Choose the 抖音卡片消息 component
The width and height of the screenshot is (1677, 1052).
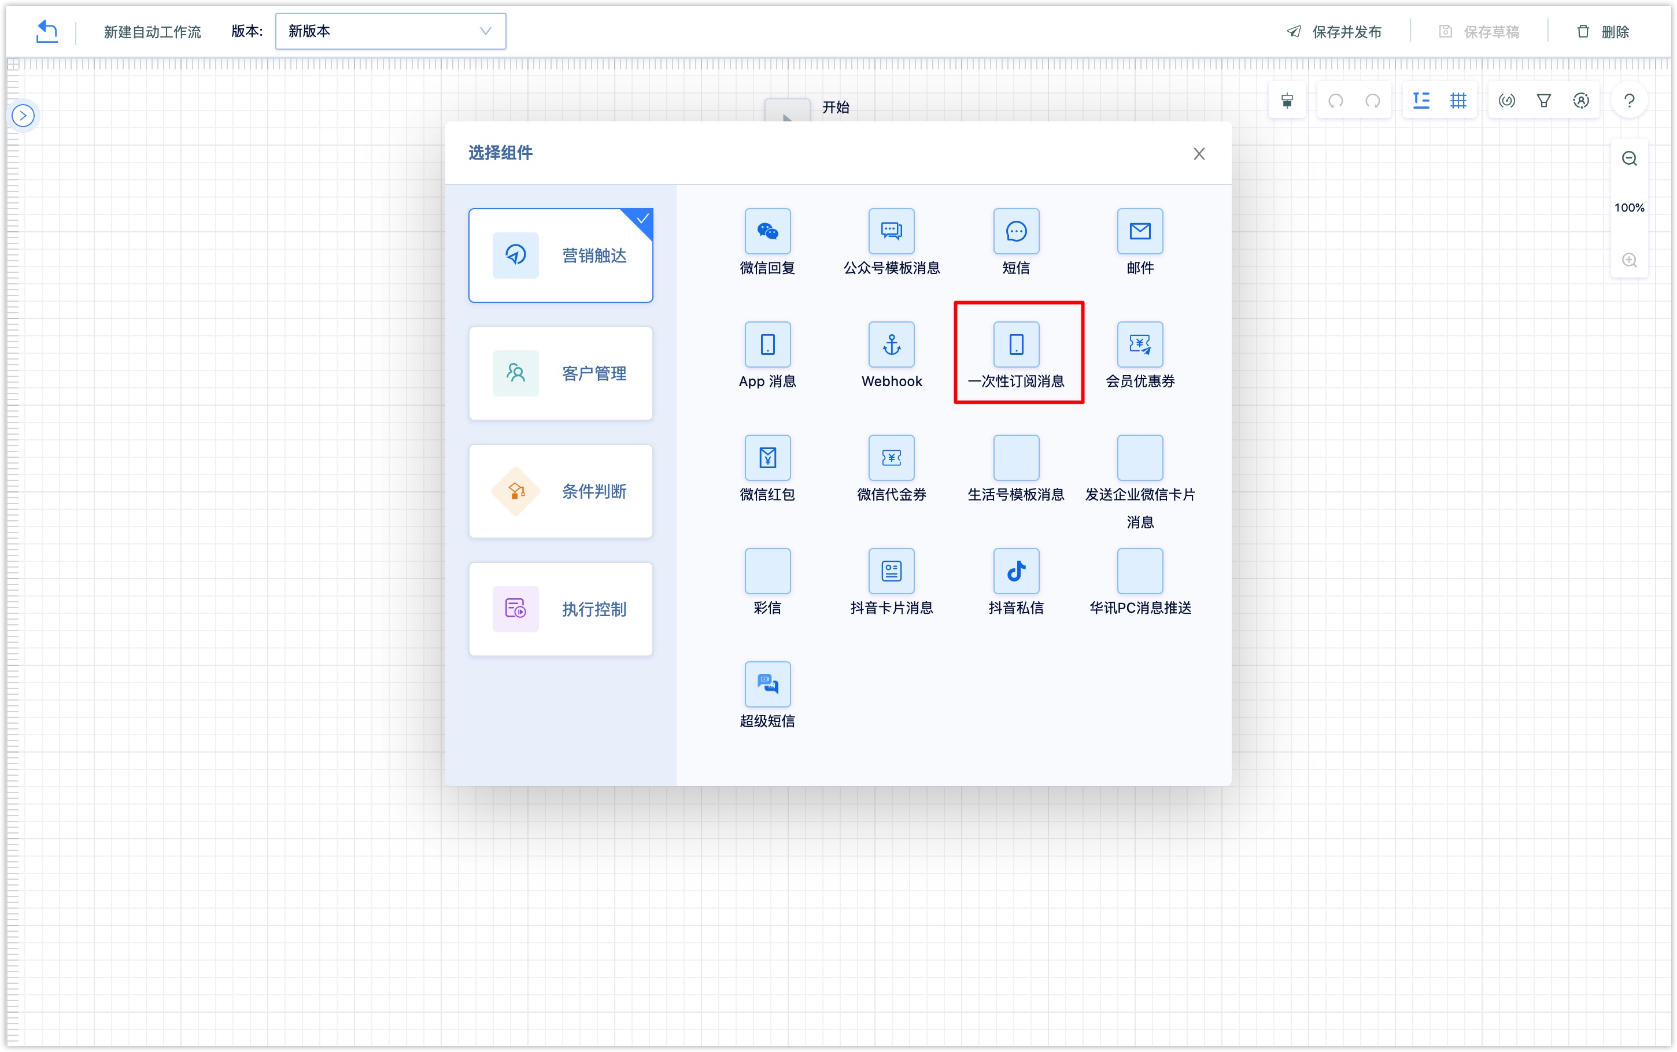[x=891, y=583]
